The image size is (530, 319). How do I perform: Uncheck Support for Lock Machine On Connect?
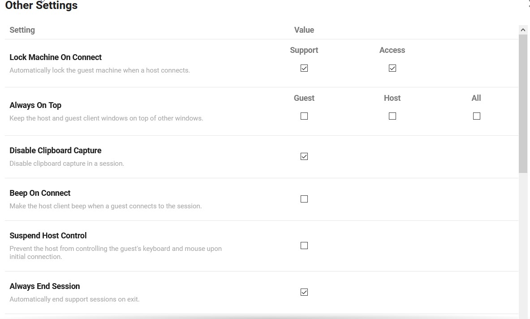pos(304,68)
